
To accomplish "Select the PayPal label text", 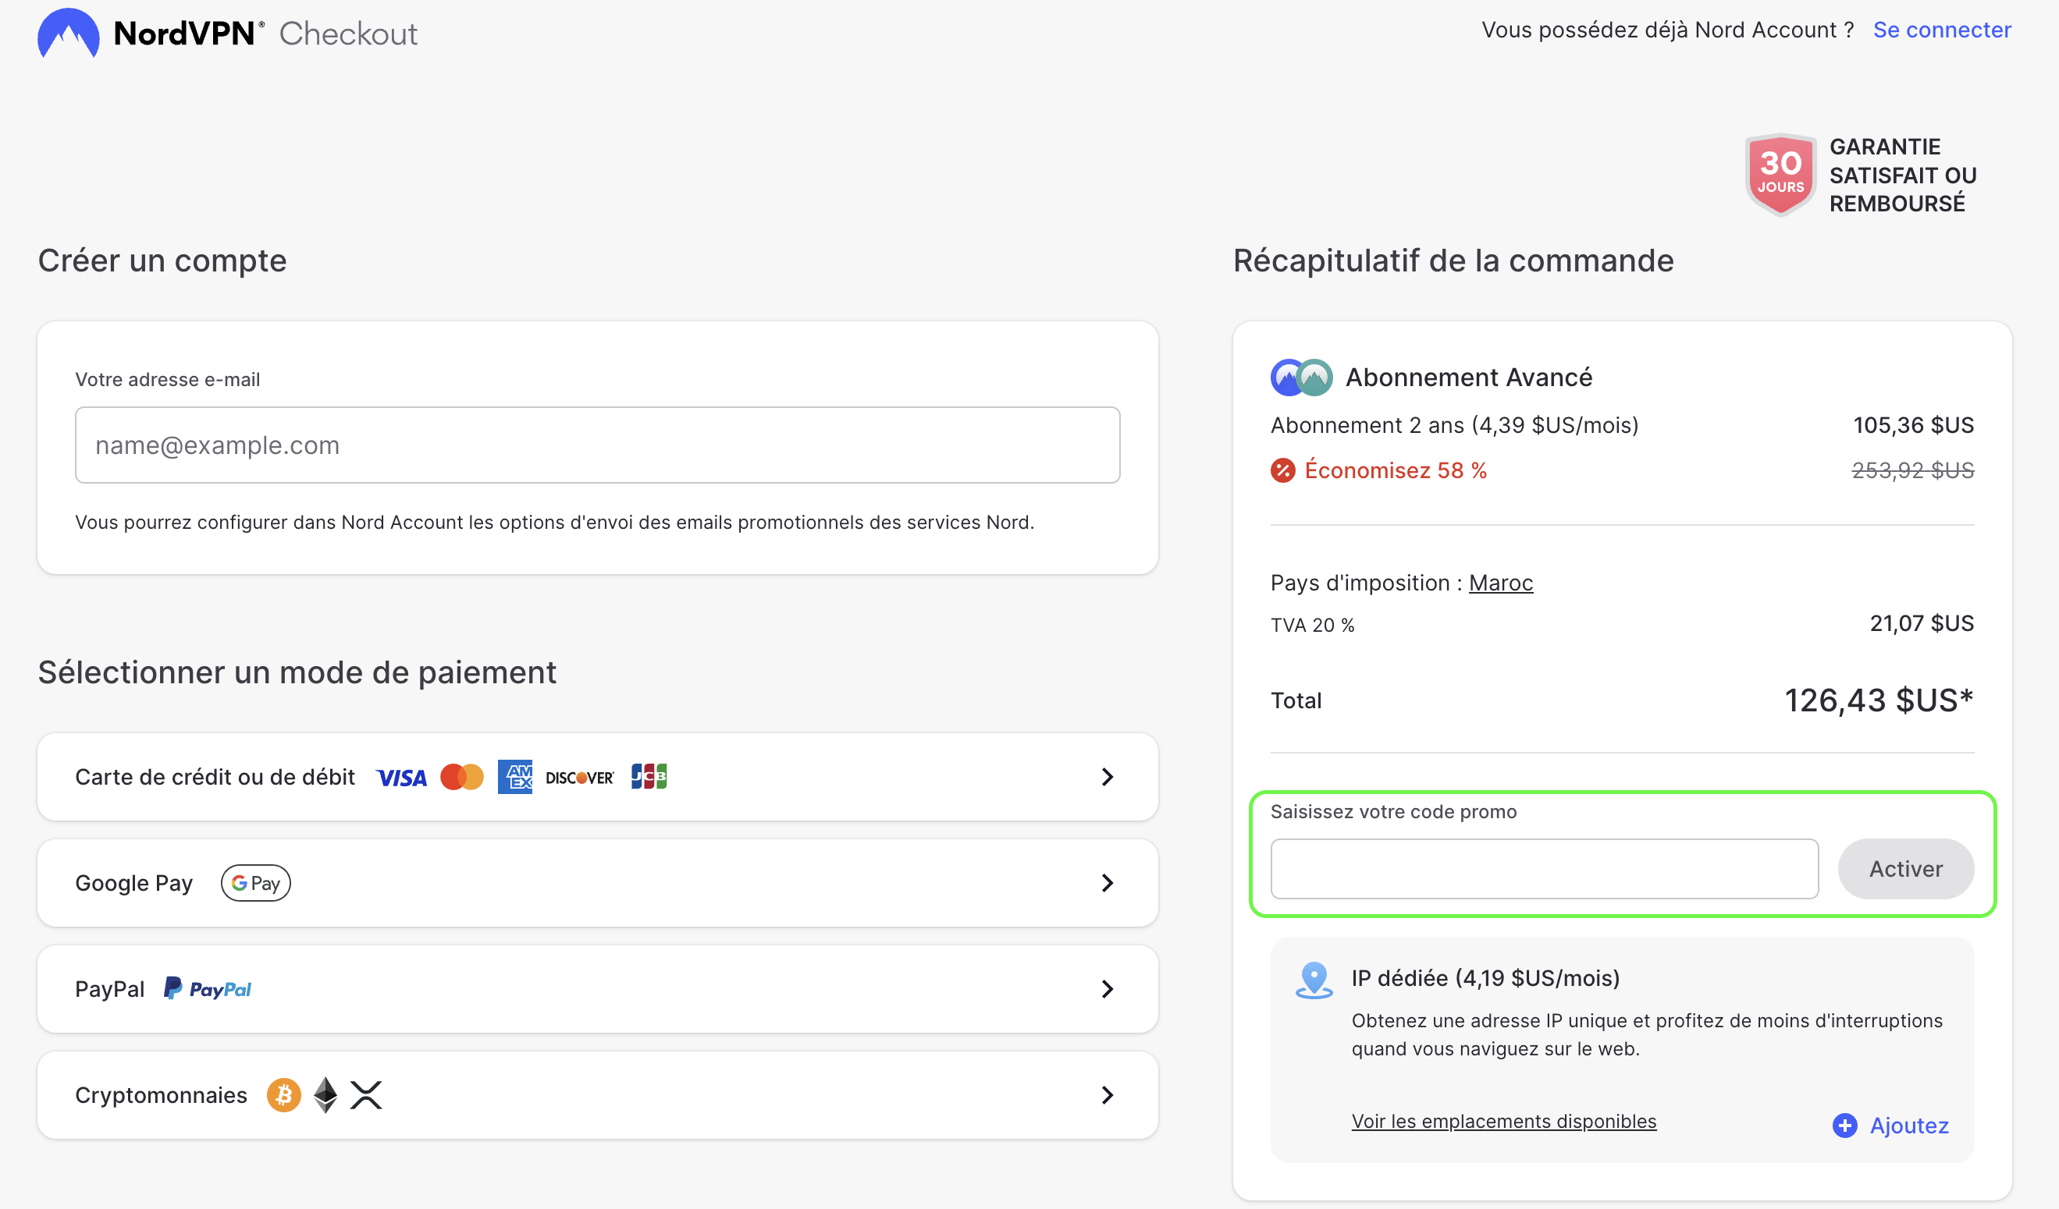I will tap(109, 989).
